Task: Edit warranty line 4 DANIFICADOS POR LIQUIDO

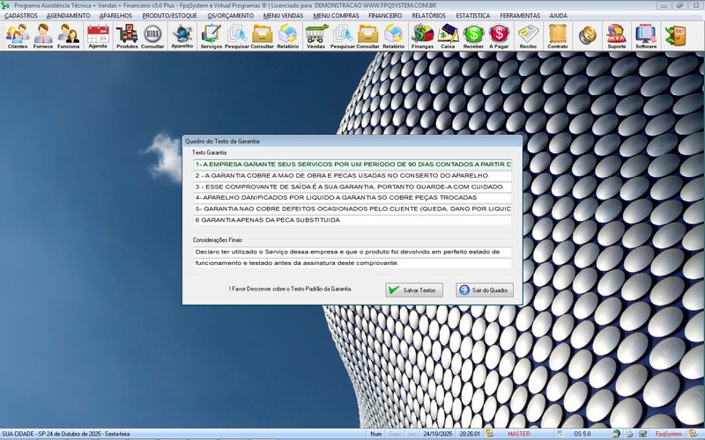Action: pos(352,197)
